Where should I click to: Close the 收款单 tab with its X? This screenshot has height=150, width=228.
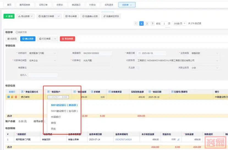131,5
